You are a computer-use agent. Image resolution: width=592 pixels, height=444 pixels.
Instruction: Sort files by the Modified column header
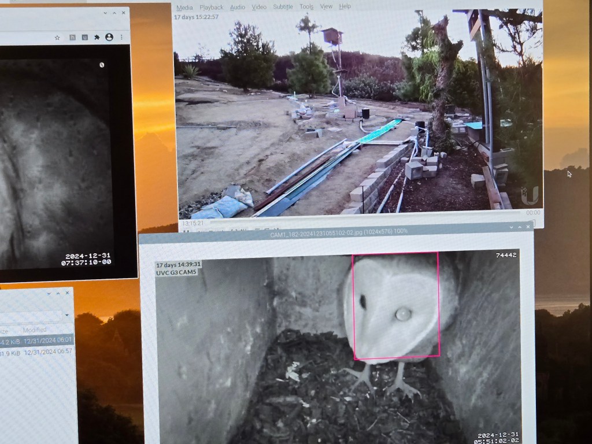35,330
